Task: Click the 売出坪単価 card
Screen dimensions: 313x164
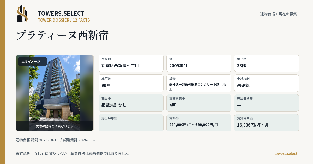Action: (131, 123)
